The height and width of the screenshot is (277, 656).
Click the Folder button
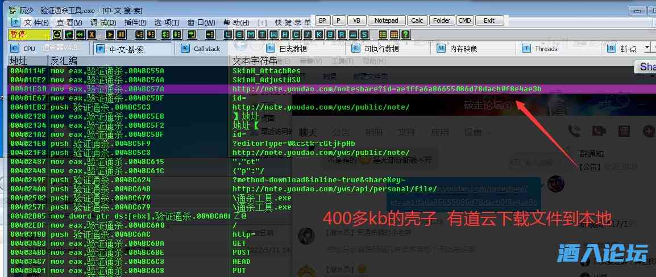(442, 20)
